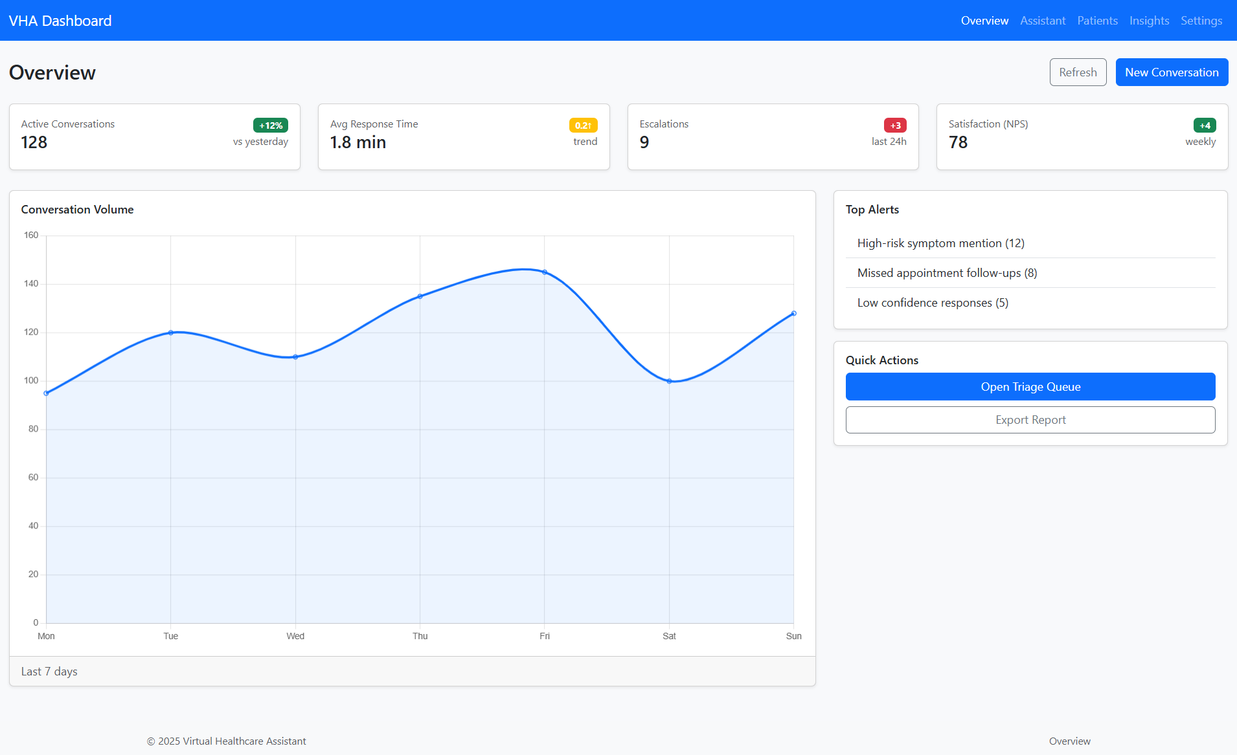
Task: Click the Saturday data point on chart
Action: [669, 381]
